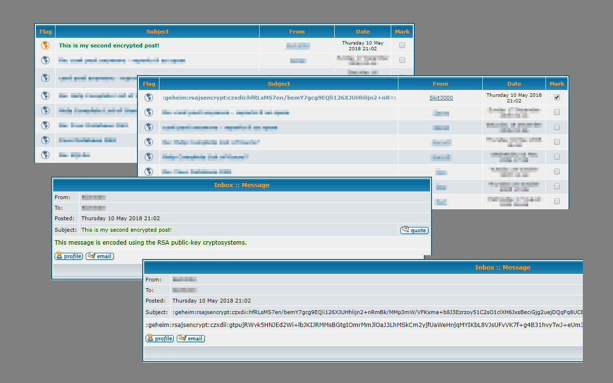Tick the fourth-row Mark checkbox in the encrypted inbox list
This screenshot has height=383, width=613.
[556, 142]
